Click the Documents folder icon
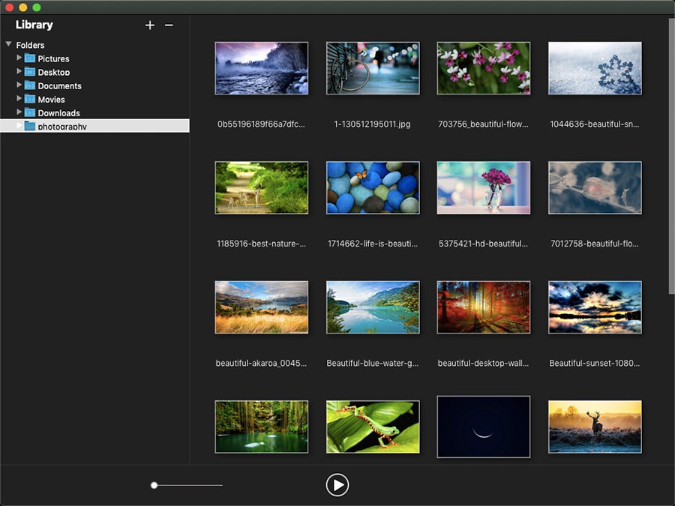Viewport: 675px width, 506px height. [30, 85]
